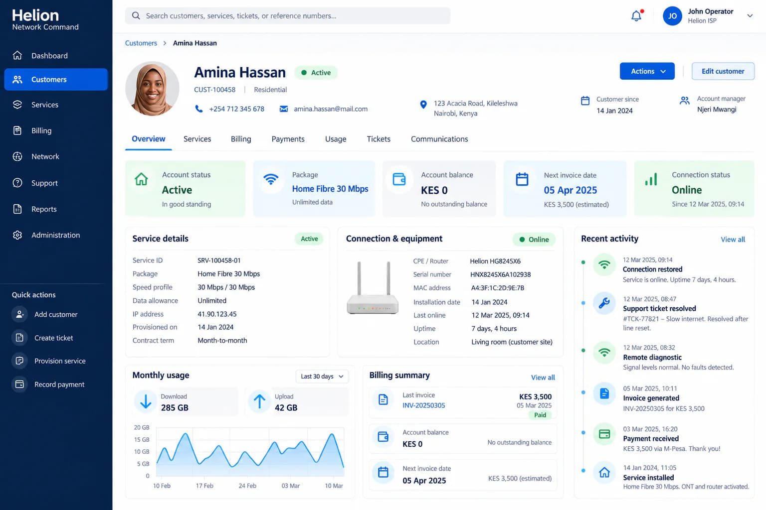
Task: Click the Edit customer button
Action: [723, 71]
